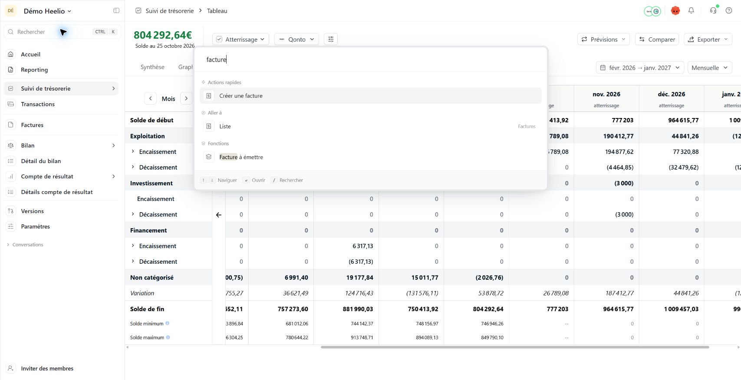Open Détails compte de résultat
The image size is (741, 380).
pyautogui.click(x=61, y=192)
